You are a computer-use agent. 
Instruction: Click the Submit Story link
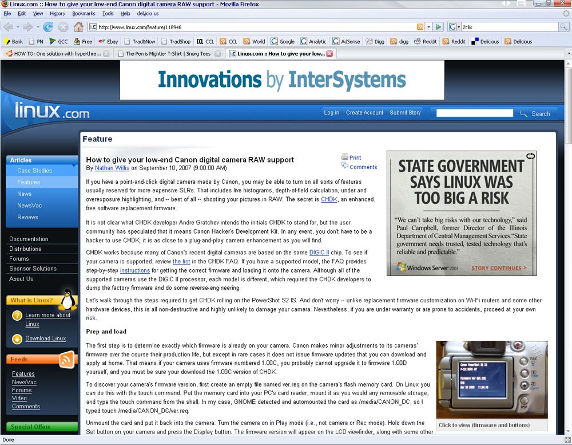coord(405,112)
